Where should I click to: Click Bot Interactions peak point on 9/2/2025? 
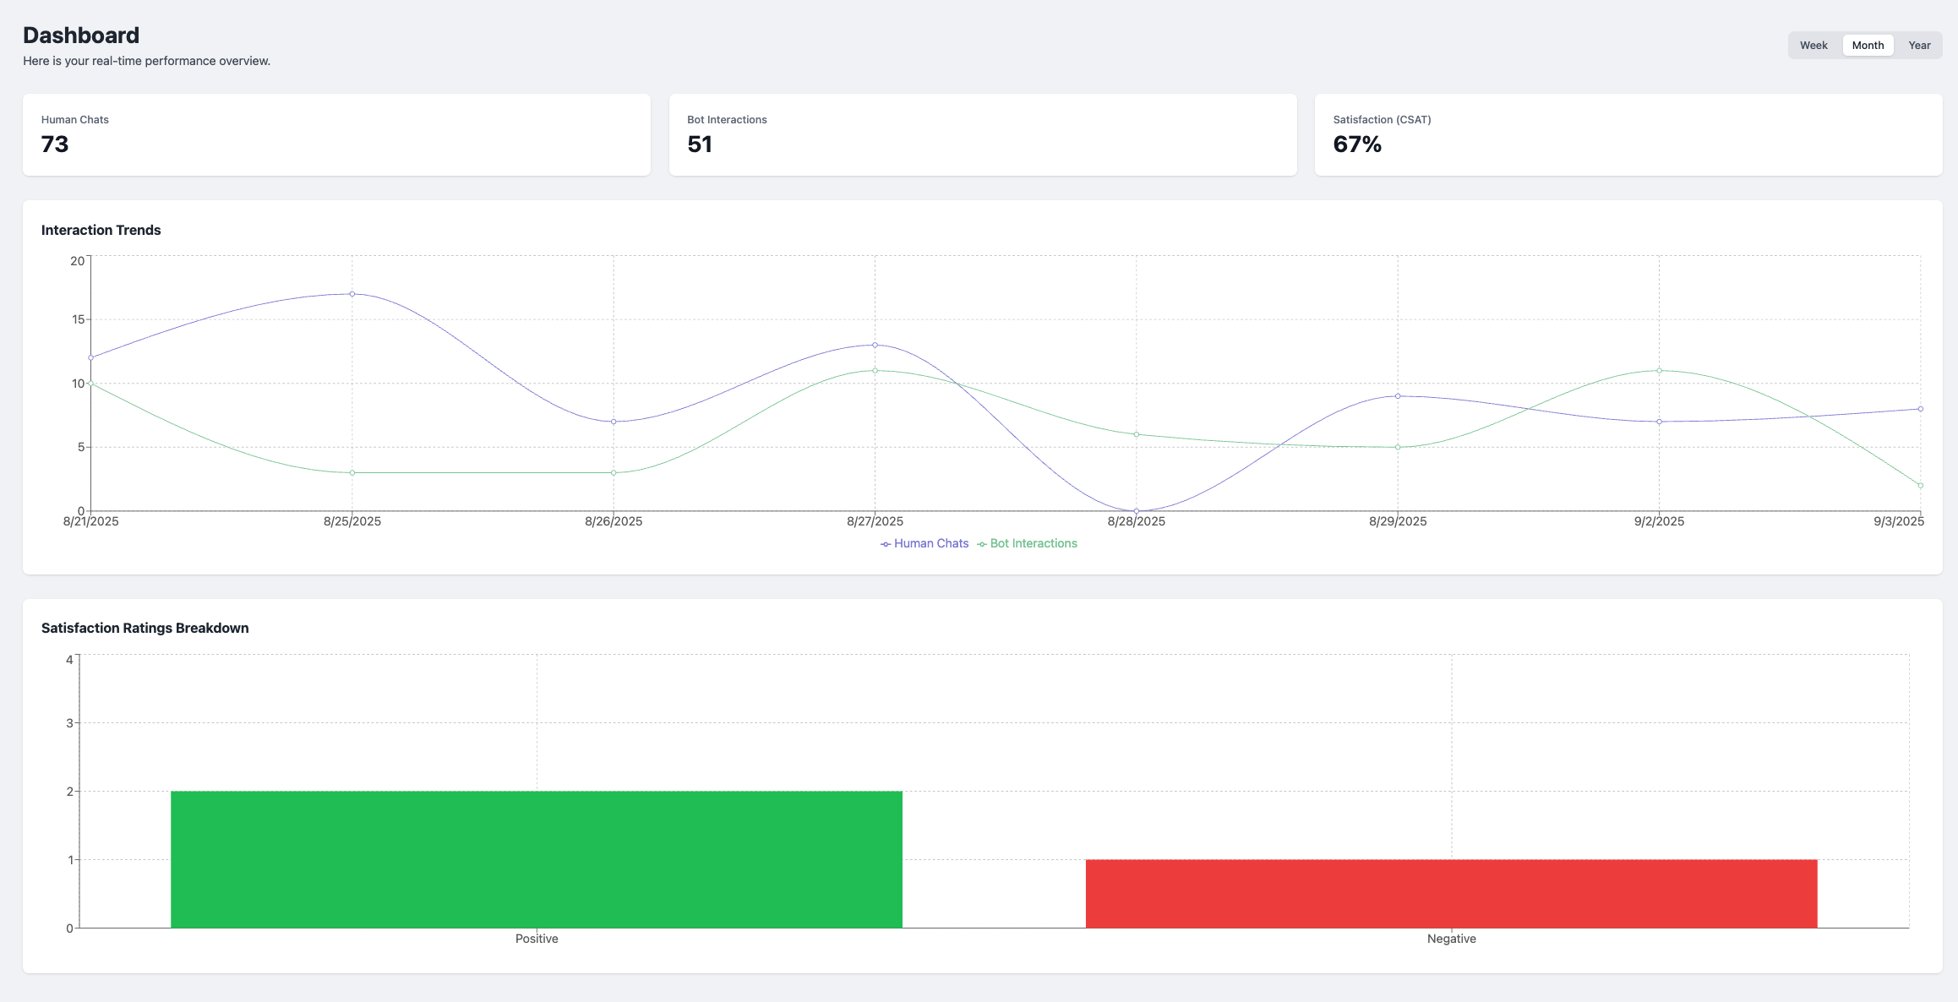(1659, 370)
